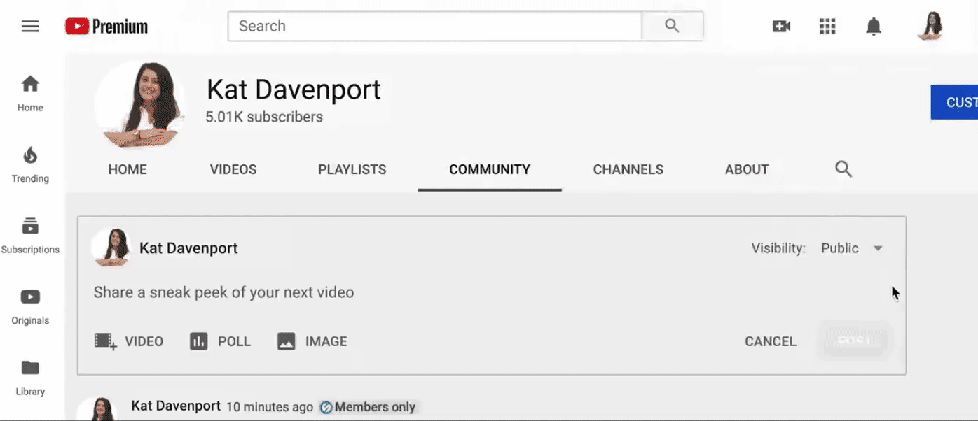The image size is (978, 421).
Task: Open the YouTube apps grid
Action: [x=827, y=26]
